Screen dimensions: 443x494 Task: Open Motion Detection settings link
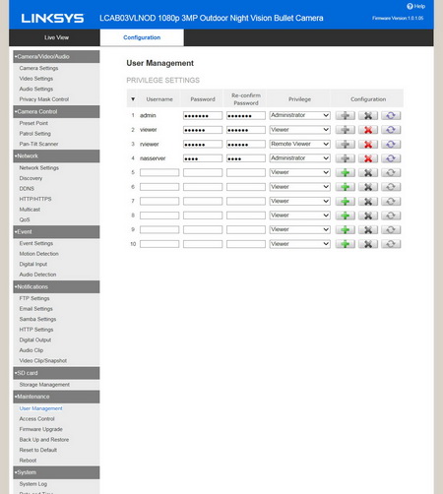38,254
